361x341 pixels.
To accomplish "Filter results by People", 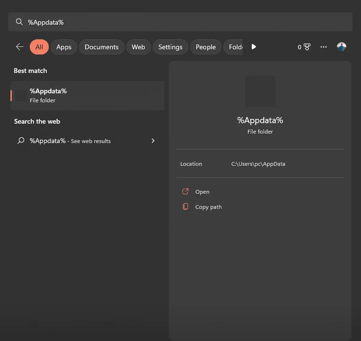I will click(206, 47).
